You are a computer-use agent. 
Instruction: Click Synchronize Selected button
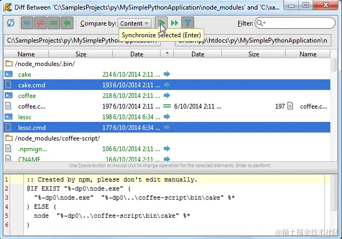[161, 23]
